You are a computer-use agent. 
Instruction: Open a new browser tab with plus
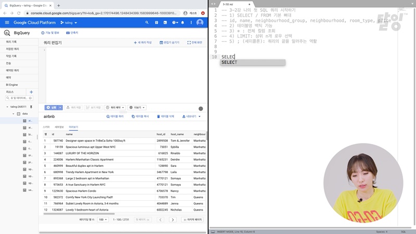pyautogui.click(x=59, y=5)
